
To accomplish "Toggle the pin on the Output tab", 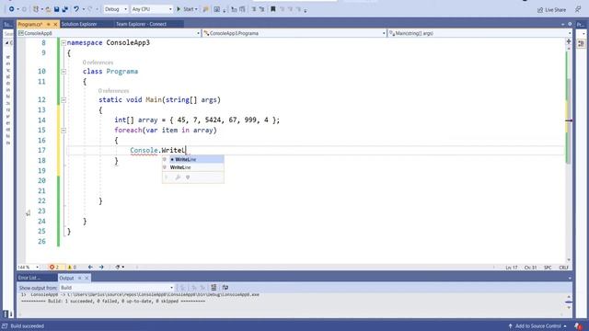I will coord(80,278).
